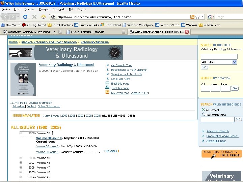This screenshot has width=243, height=182.
Task: Click the Search in this title text field
Action: click(219, 56)
